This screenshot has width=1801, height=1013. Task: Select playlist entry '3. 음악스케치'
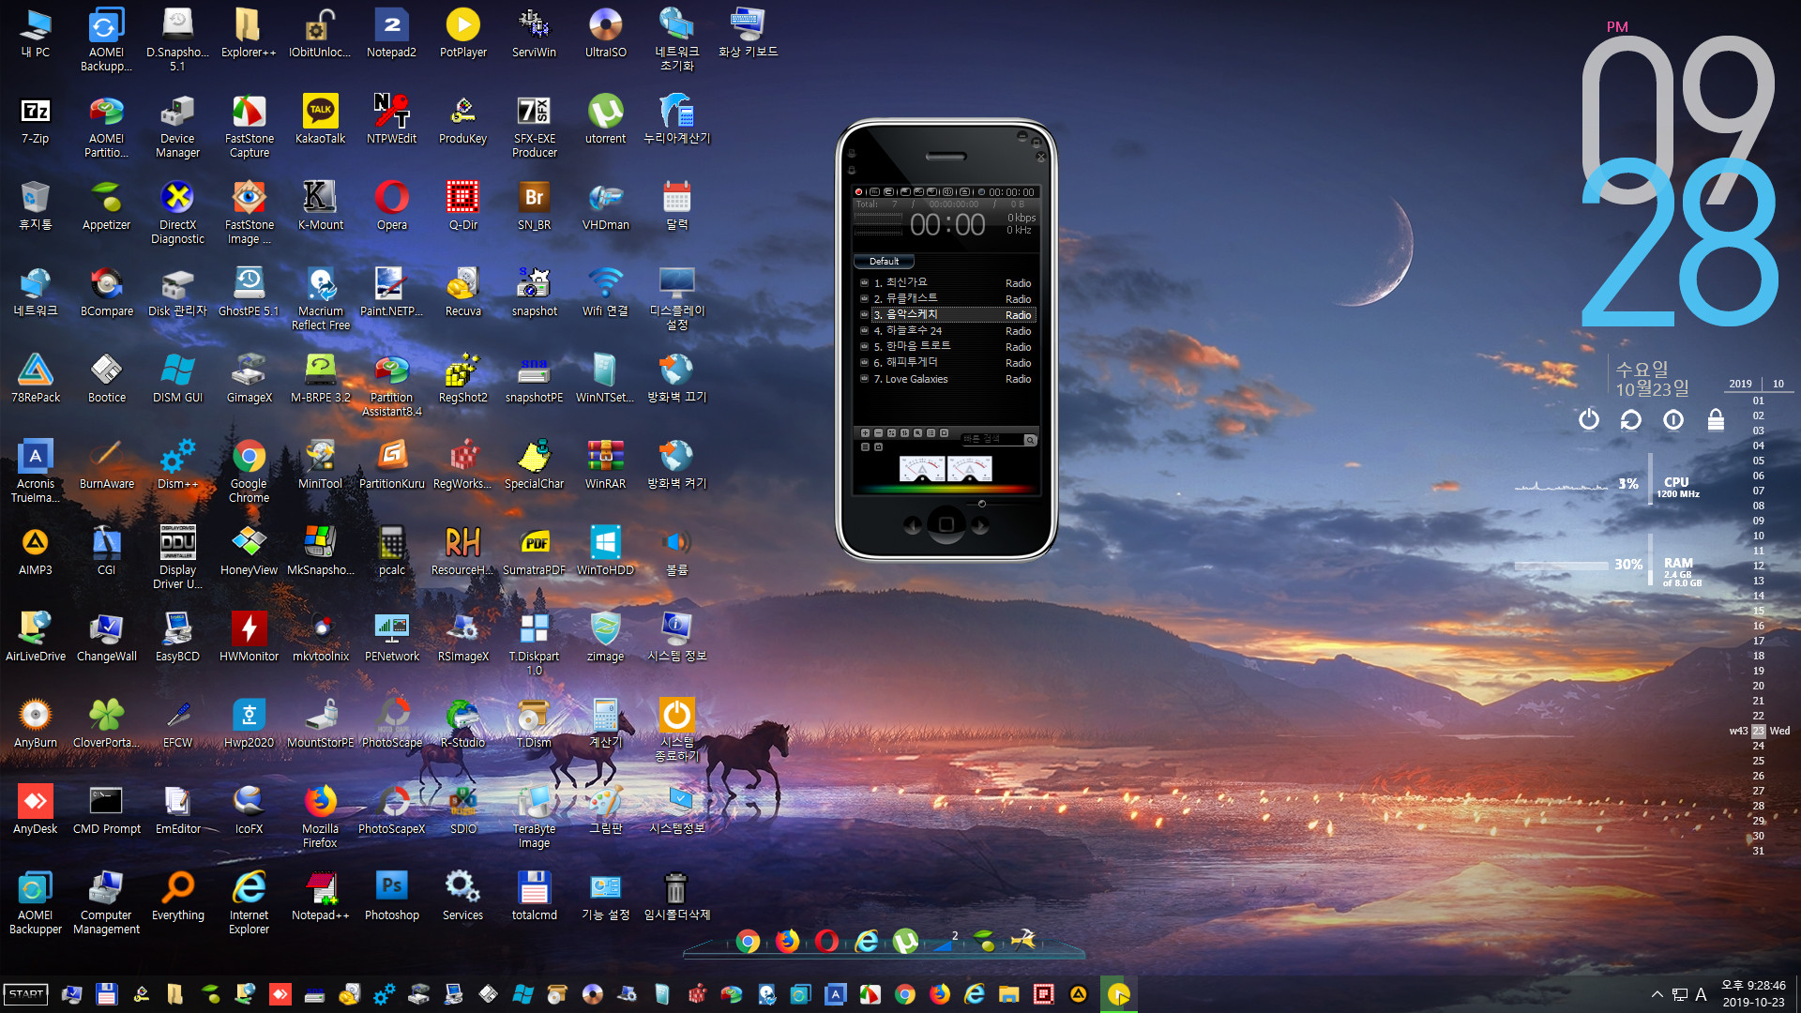pos(946,314)
